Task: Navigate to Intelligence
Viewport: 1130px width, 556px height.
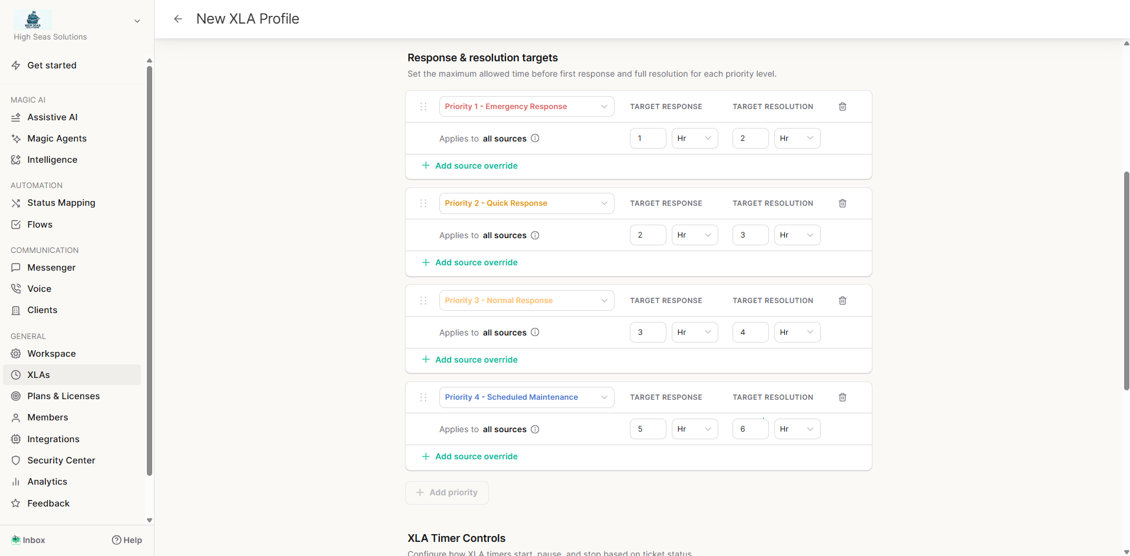Action: pyautogui.click(x=72, y=160)
